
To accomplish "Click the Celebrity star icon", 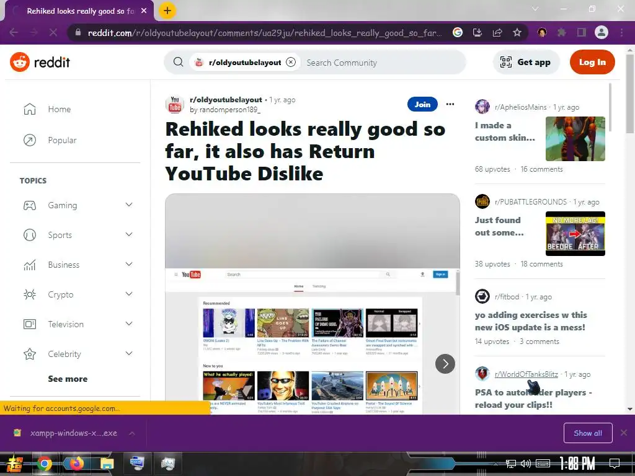I will 30,354.
